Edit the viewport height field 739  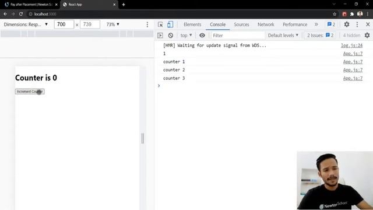(x=90, y=24)
